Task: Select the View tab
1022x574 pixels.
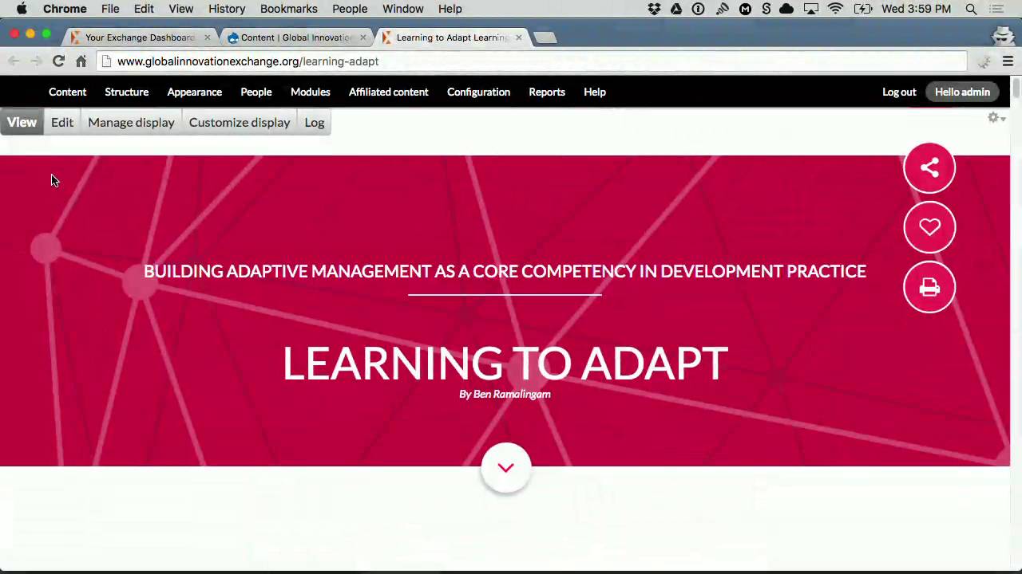Action: pos(22,122)
